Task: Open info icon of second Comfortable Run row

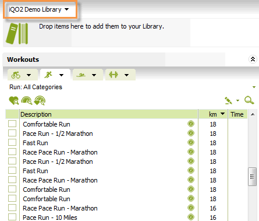Action: click(x=191, y=189)
